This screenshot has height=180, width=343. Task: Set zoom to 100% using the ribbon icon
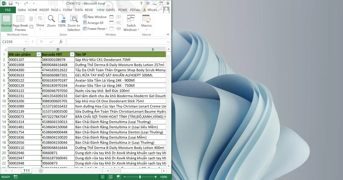(x=62, y=21)
